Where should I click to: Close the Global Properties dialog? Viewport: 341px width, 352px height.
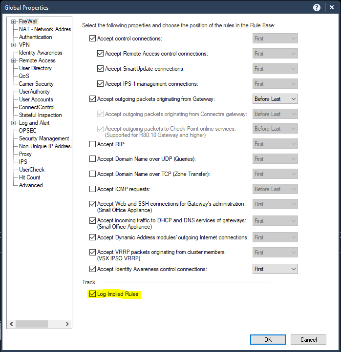[x=331, y=8]
